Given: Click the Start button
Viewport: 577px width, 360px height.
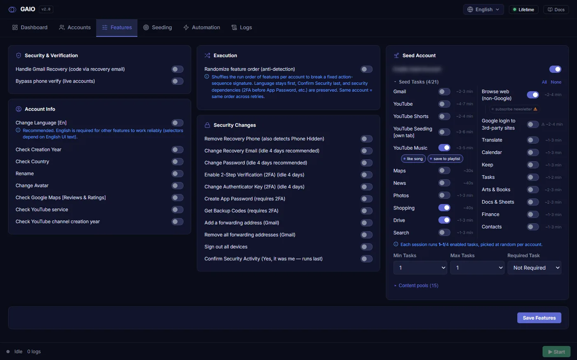Looking at the screenshot, I should [556, 352].
